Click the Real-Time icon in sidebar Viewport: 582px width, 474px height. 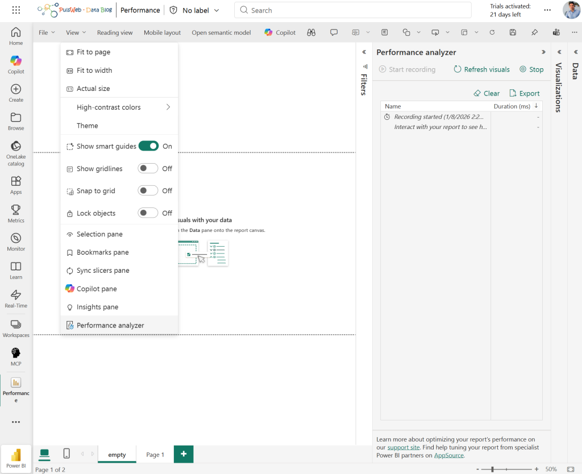(x=16, y=298)
